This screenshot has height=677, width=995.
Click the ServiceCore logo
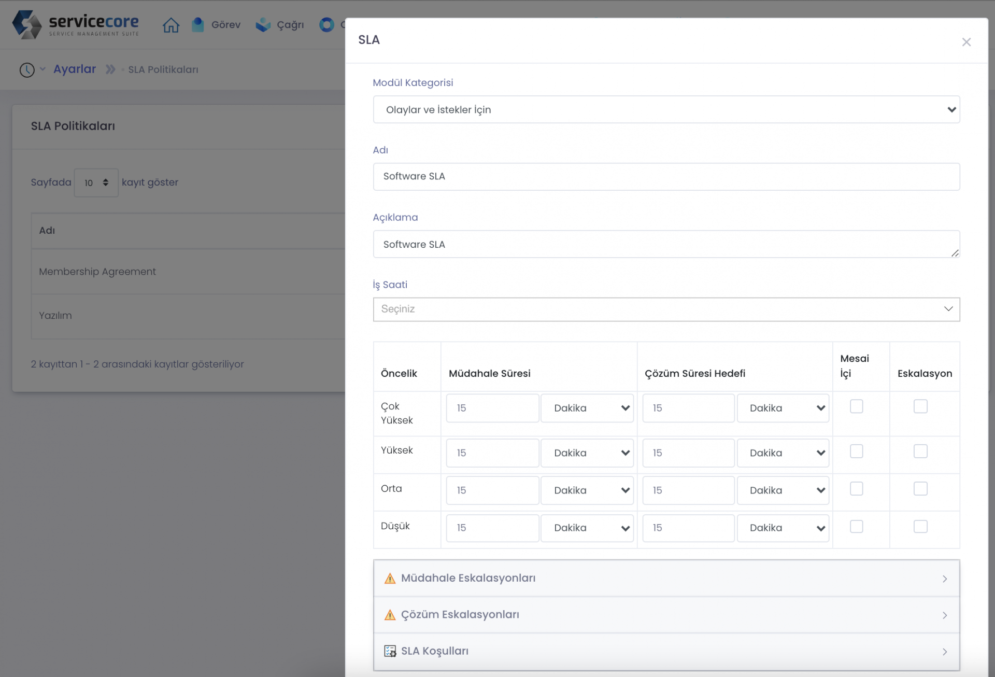76,24
